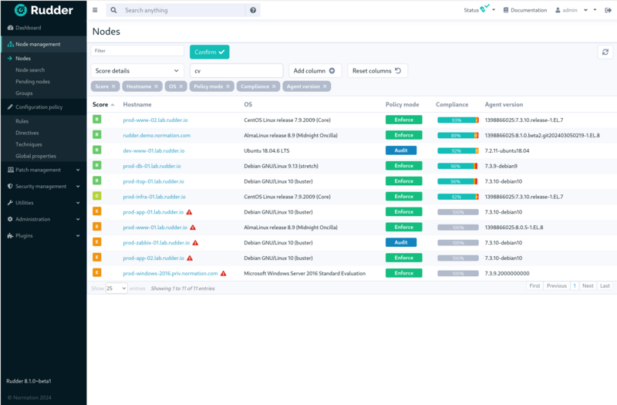
Task: Open the Score details dropdown
Action: coord(137,71)
